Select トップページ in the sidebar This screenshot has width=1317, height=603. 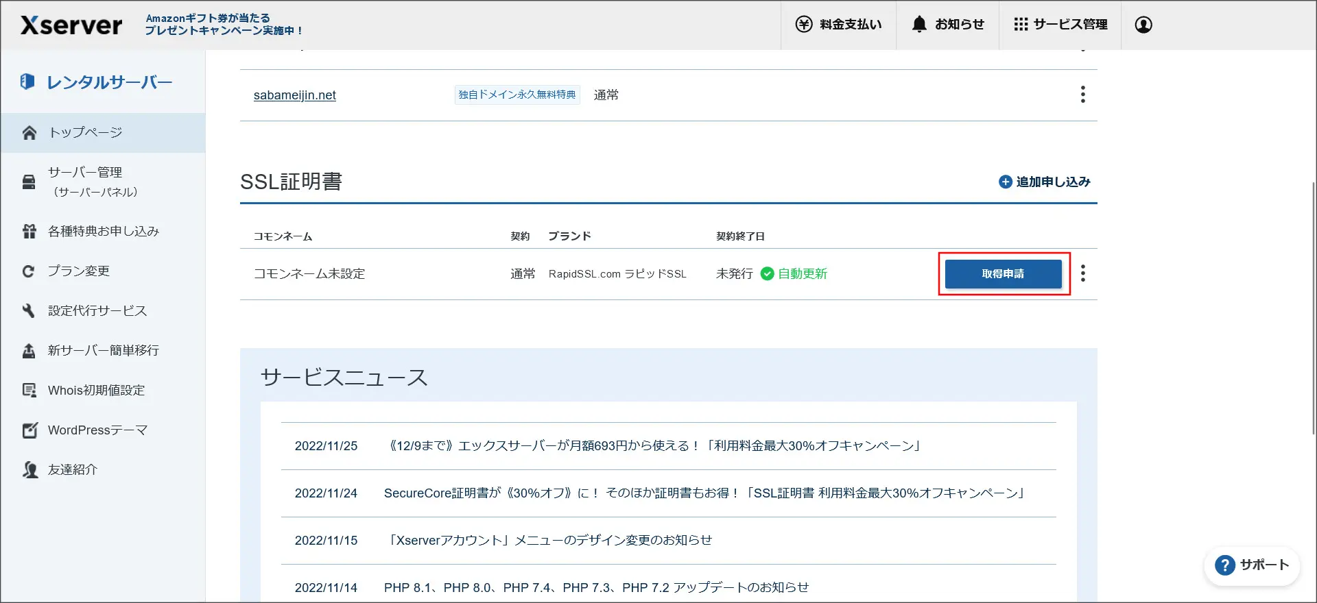tap(103, 133)
